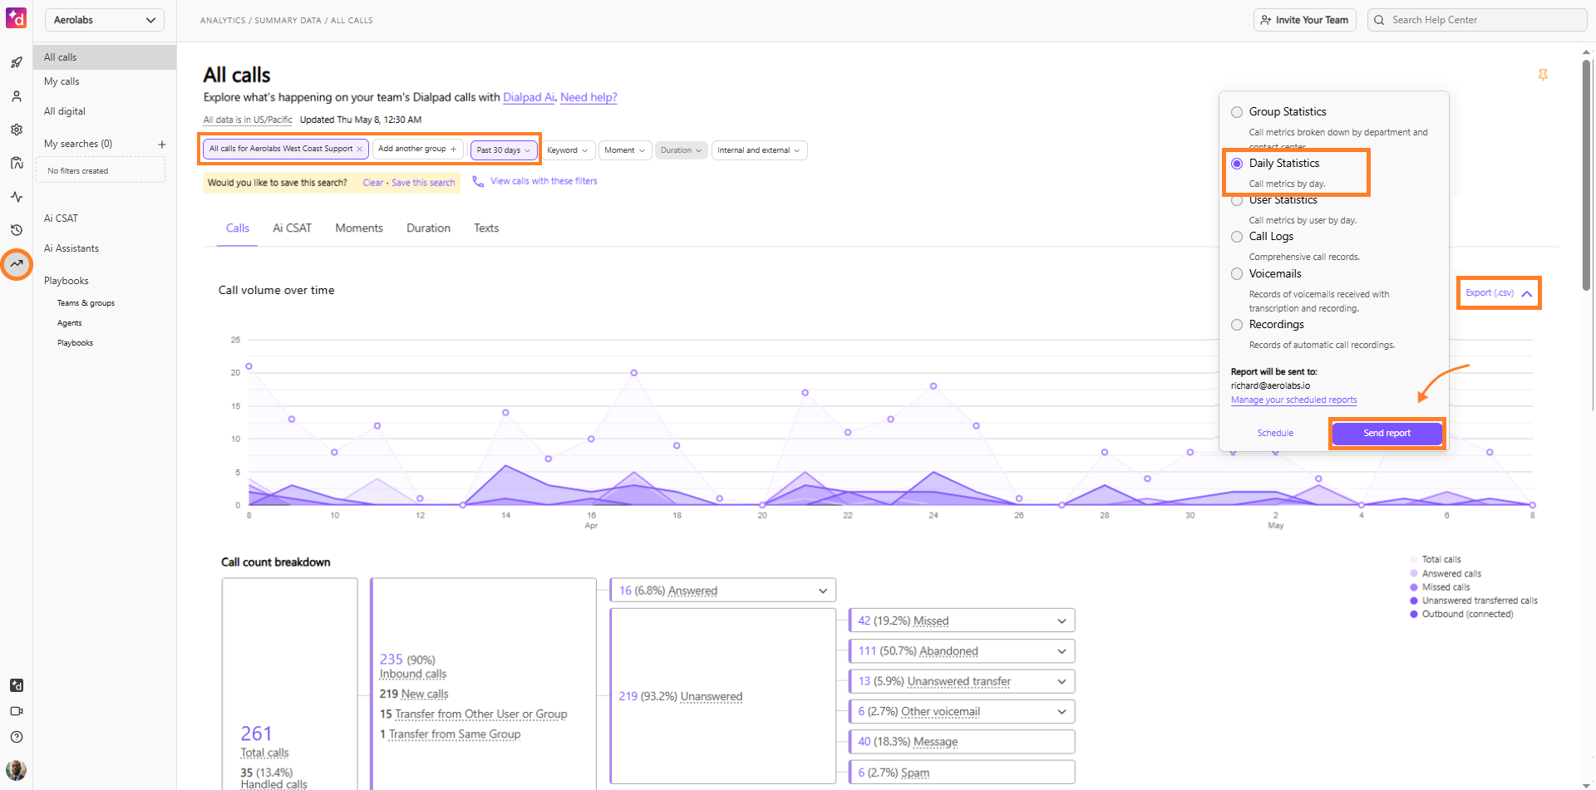
Task: Open the Duration filter dropdown
Action: [x=682, y=150]
